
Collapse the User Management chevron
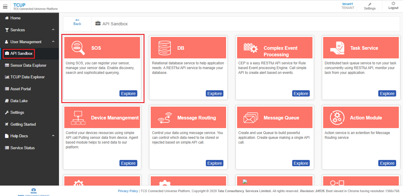pos(53,42)
